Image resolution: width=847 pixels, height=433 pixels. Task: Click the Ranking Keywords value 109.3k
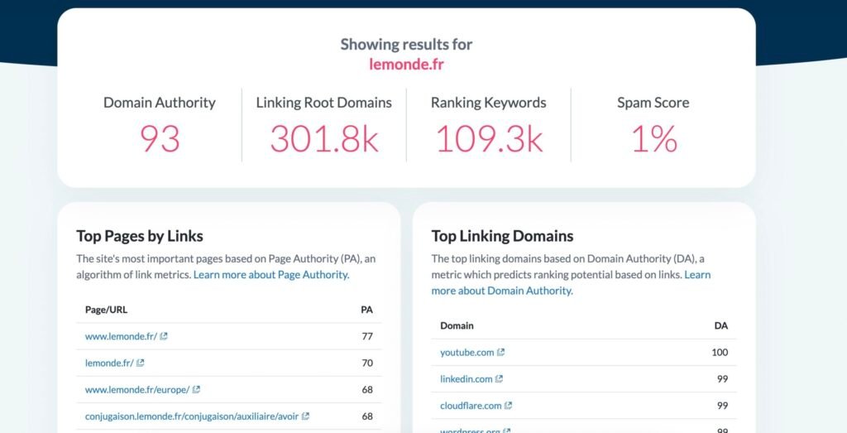[488, 138]
